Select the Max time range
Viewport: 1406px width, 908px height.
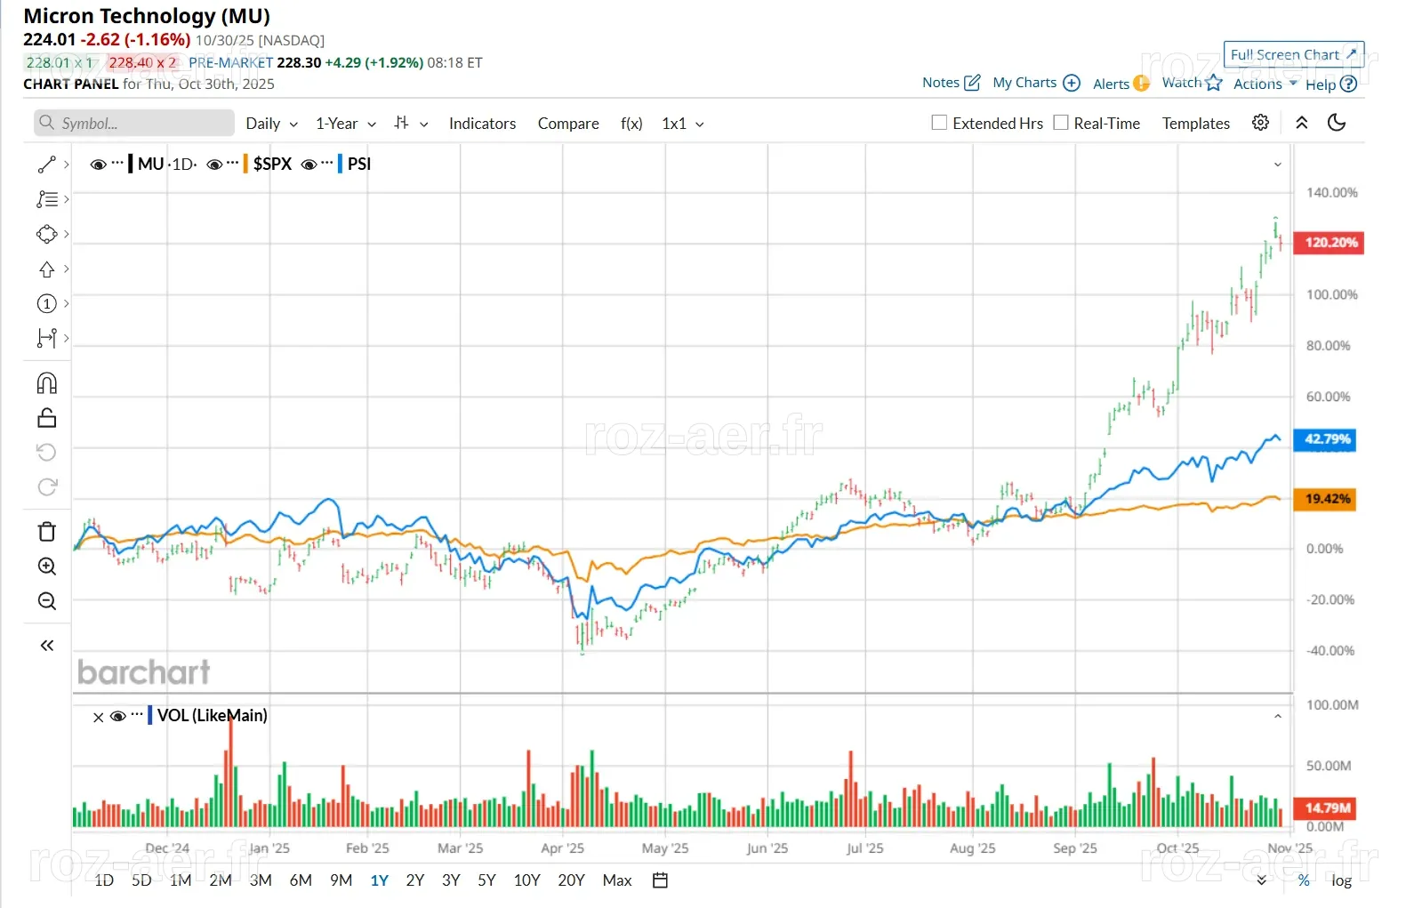coord(617,880)
